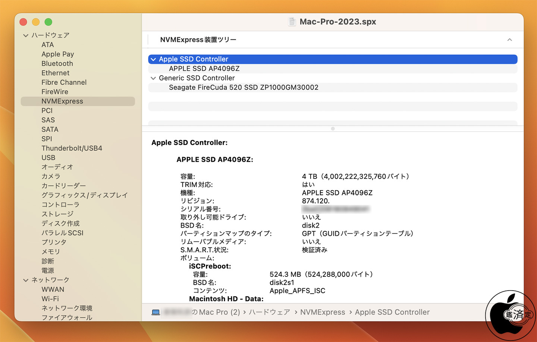Screen dimensions: 537x342
Task: Select メモリ in the sidebar
Action: (51, 251)
